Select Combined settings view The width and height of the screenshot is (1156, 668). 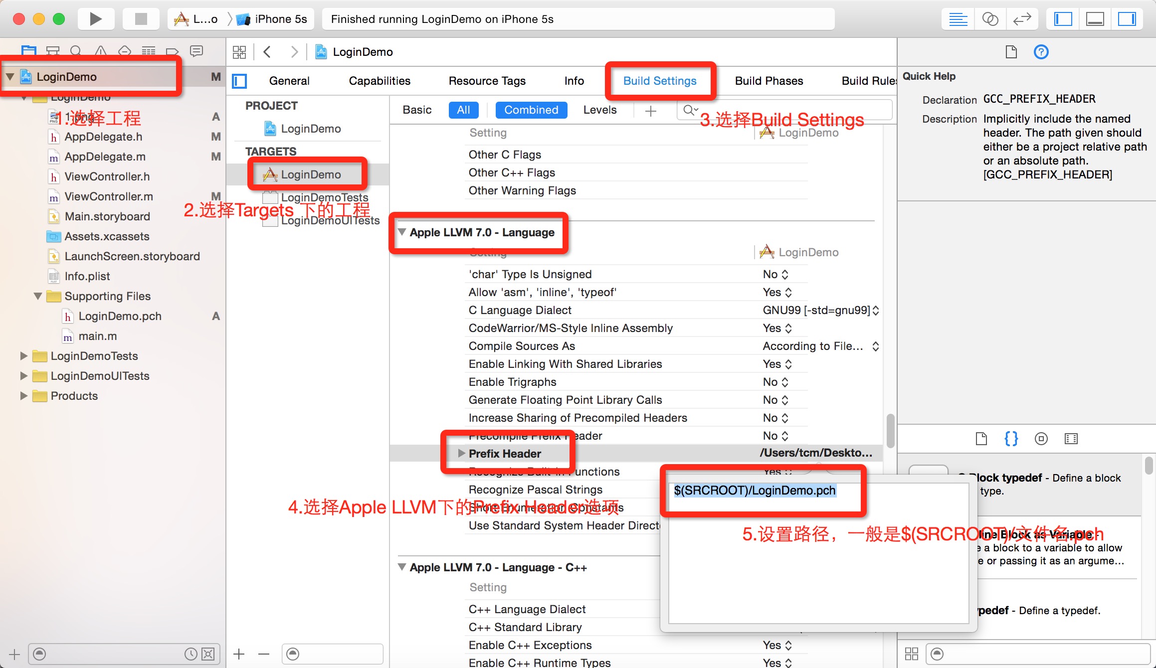[531, 110]
